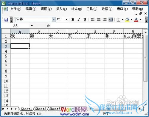Click the Insert Function fx icon

[x=48, y=26]
